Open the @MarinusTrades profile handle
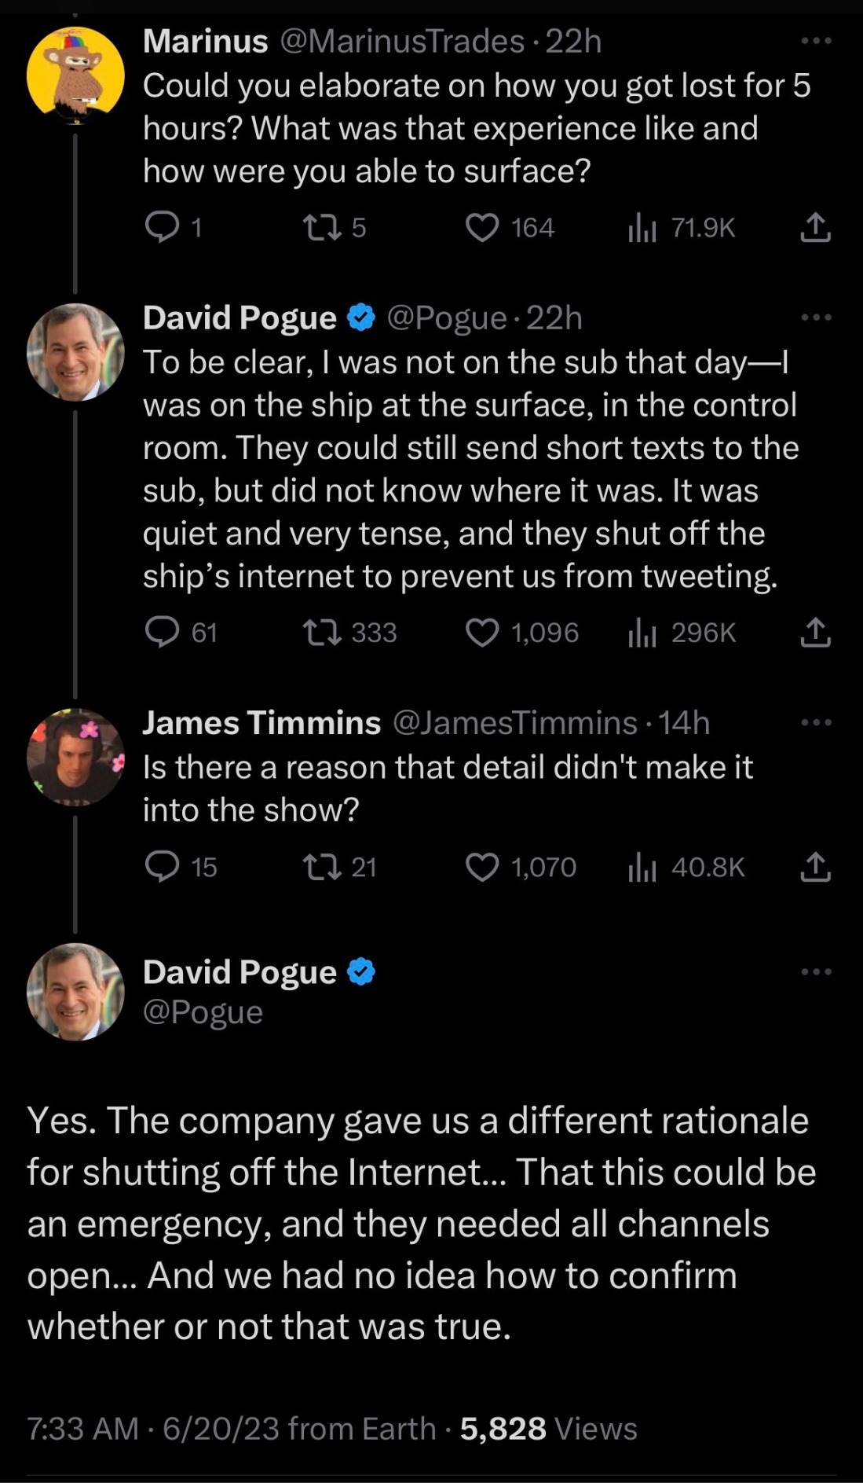 (402, 41)
